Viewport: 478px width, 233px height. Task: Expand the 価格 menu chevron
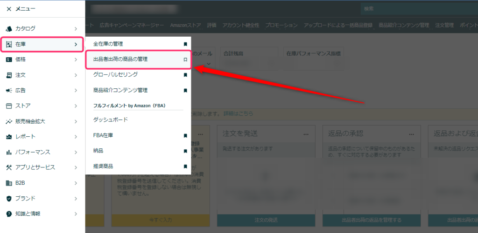[76, 60]
